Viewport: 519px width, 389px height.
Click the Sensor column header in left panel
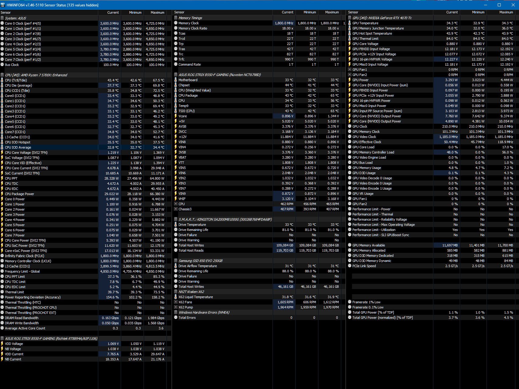[49, 12]
